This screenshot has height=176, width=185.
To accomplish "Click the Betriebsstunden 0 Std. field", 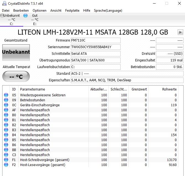I will [x=170, y=67].
